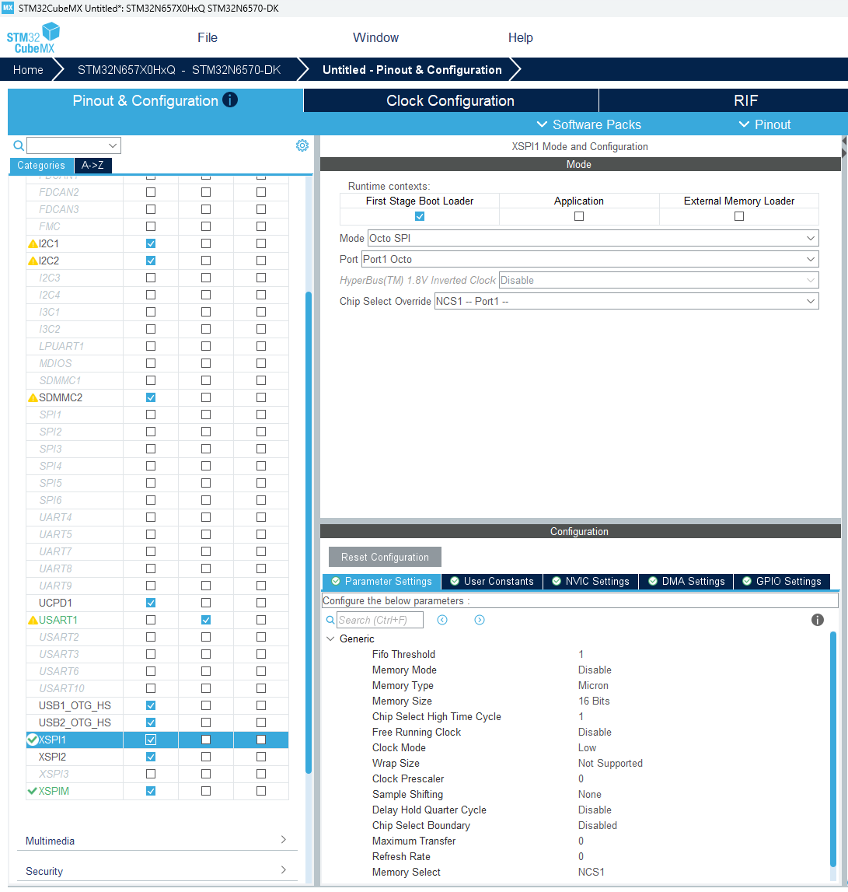Collapse the Generic parameter group
Image resolution: width=848 pixels, height=892 pixels.
coord(330,638)
